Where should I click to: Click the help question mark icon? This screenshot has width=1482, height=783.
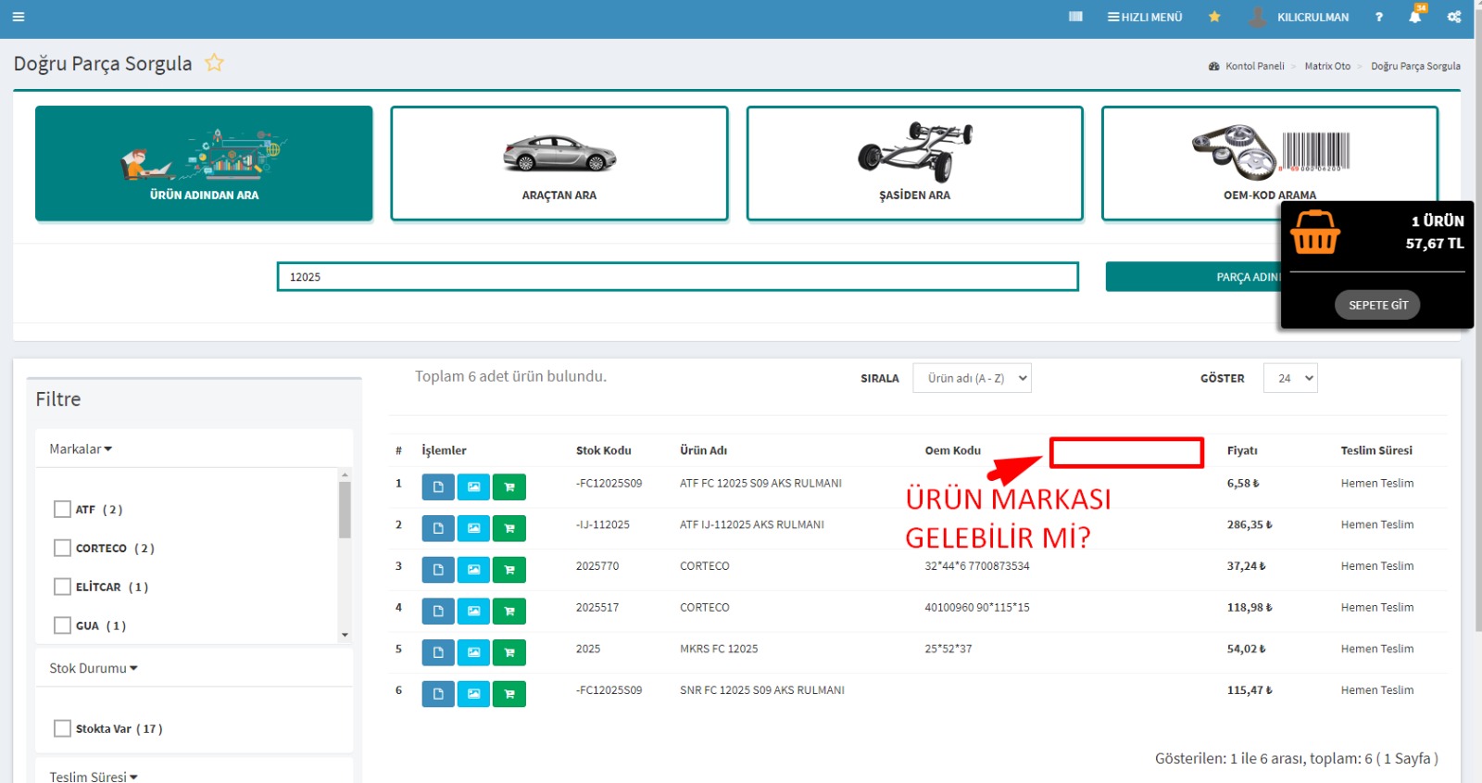(1378, 17)
